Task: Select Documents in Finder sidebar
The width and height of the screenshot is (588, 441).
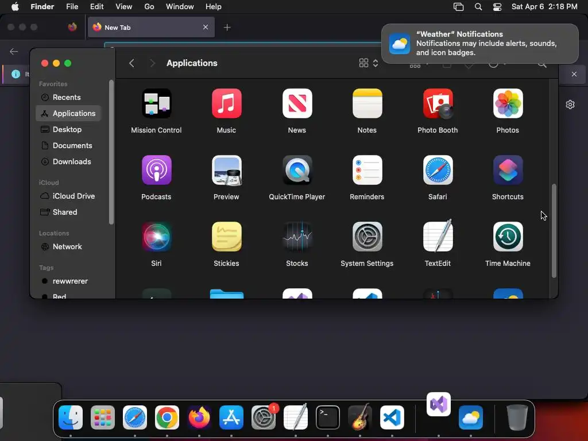Action: [69, 145]
